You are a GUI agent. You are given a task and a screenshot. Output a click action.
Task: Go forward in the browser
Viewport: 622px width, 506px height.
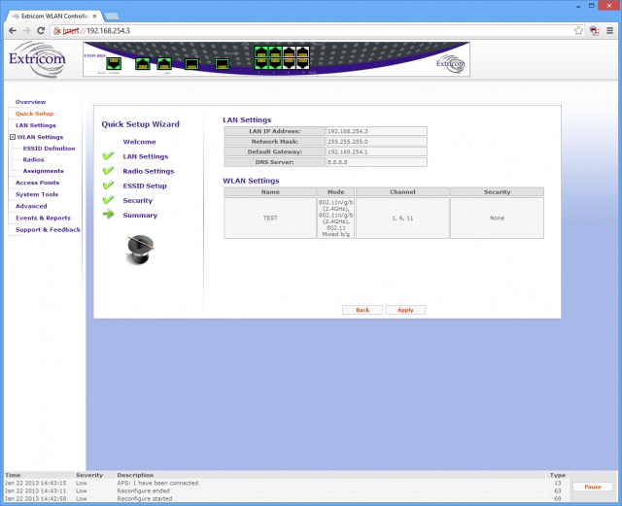pyautogui.click(x=26, y=30)
